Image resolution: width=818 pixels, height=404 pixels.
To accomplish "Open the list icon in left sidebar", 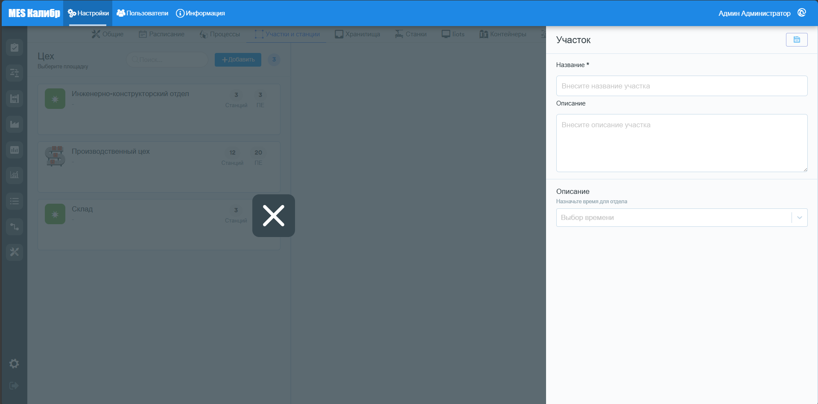I will pyautogui.click(x=15, y=201).
